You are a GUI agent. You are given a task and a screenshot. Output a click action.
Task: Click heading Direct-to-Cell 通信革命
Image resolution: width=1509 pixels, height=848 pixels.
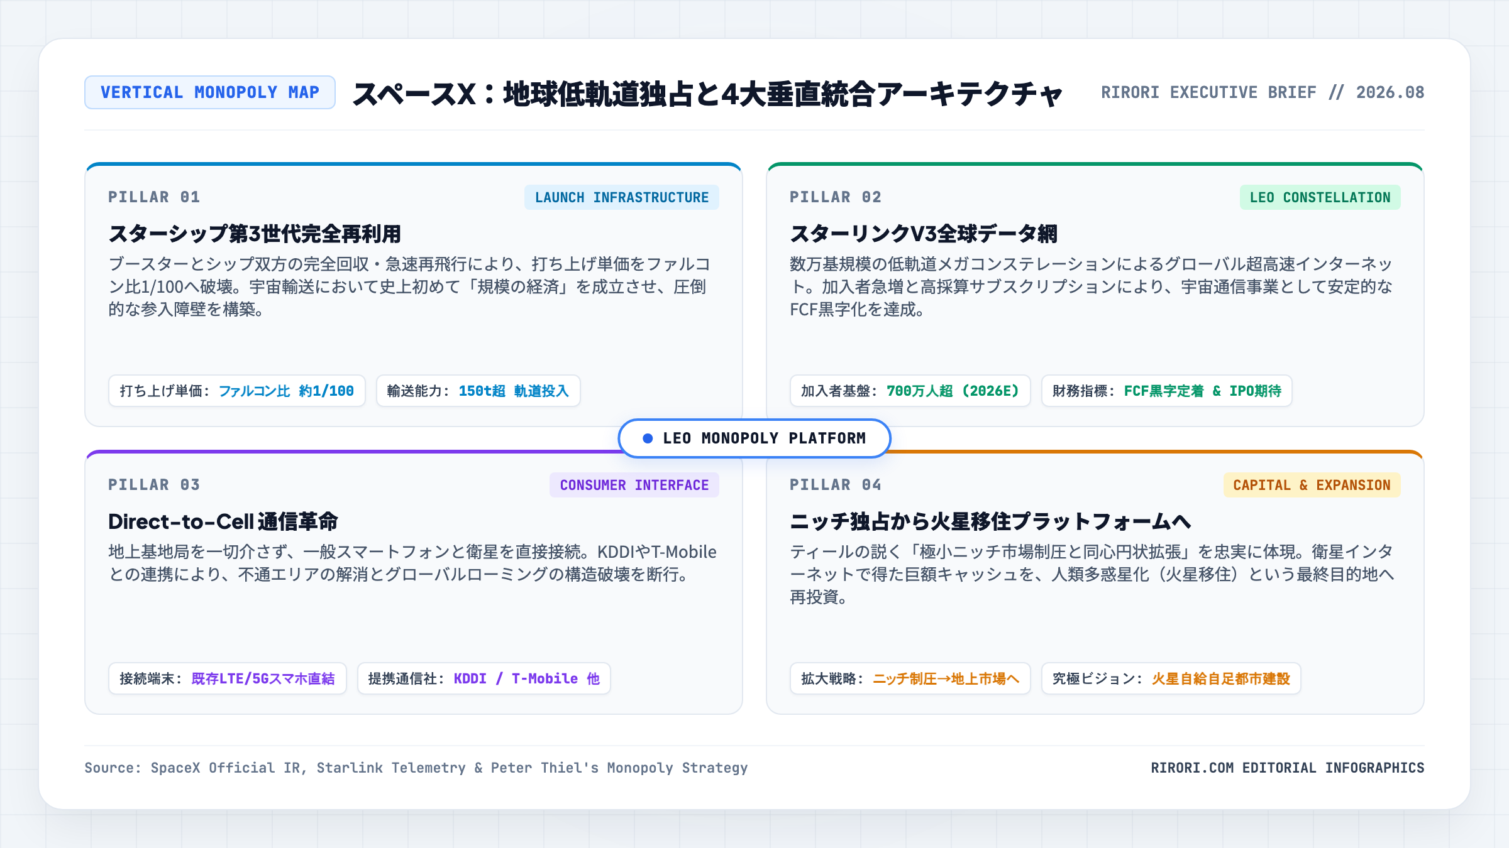tap(223, 521)
